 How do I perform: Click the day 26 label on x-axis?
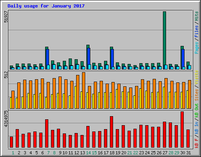(x=159, y=153)
